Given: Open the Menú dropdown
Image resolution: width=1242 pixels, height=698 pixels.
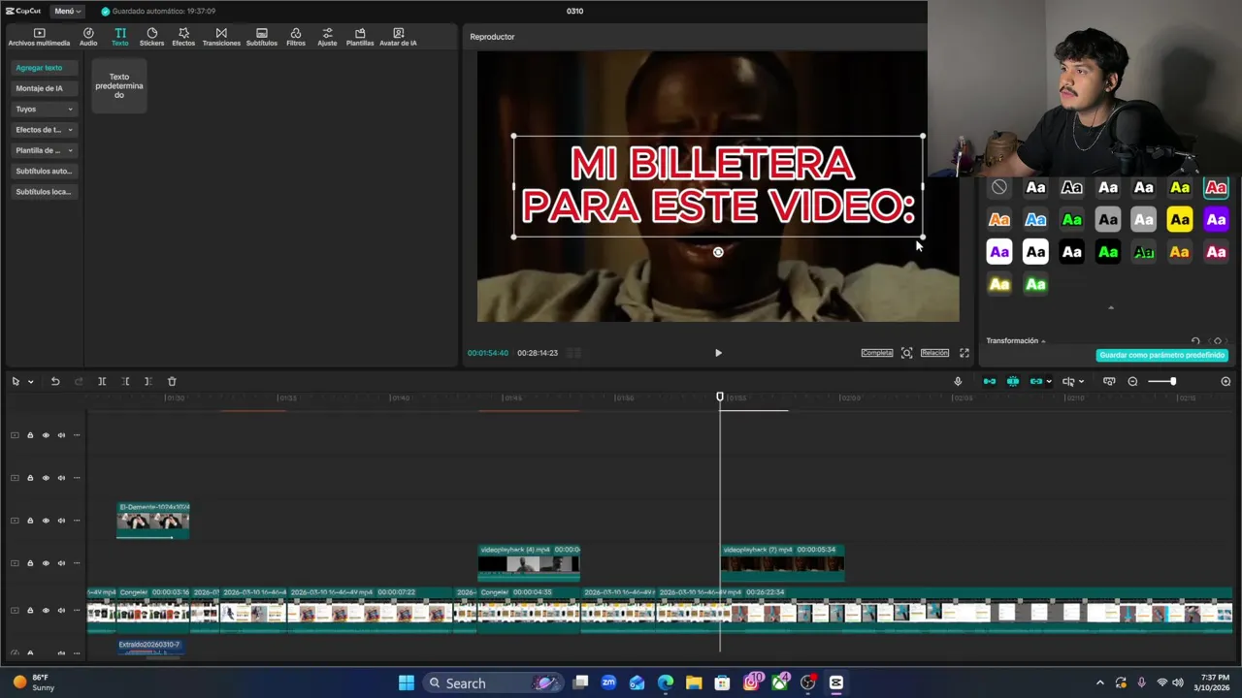Looking at the screenshot, I should click(67, 11).
